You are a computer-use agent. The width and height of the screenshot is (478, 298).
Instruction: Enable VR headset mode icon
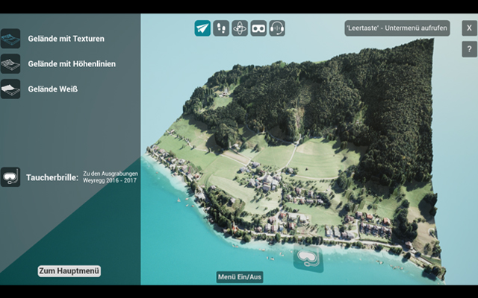coord(258,28)
